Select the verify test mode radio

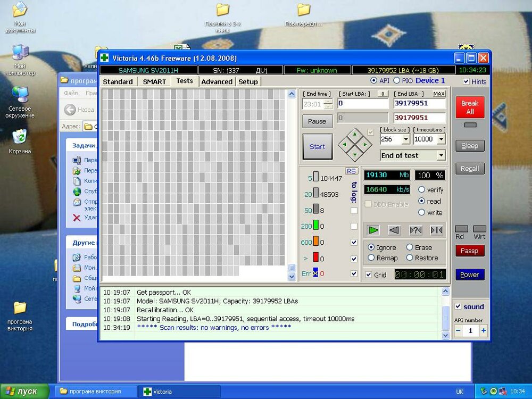coord(422,190)
